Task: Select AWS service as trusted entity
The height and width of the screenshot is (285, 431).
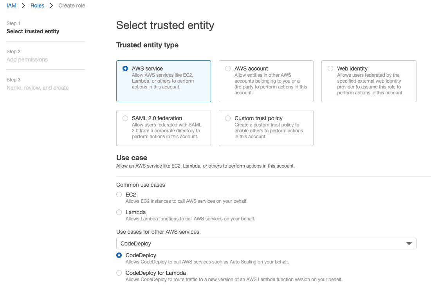Action: pyautogui.click(x=125, y=68)
